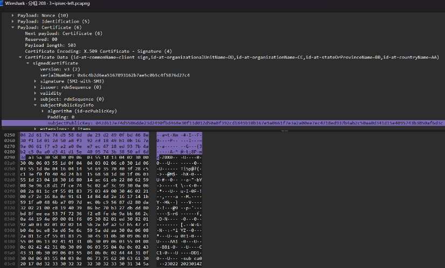Expand the issuer: rdnSequence (0) node
445x268 pixels.
tap(35, 87)
